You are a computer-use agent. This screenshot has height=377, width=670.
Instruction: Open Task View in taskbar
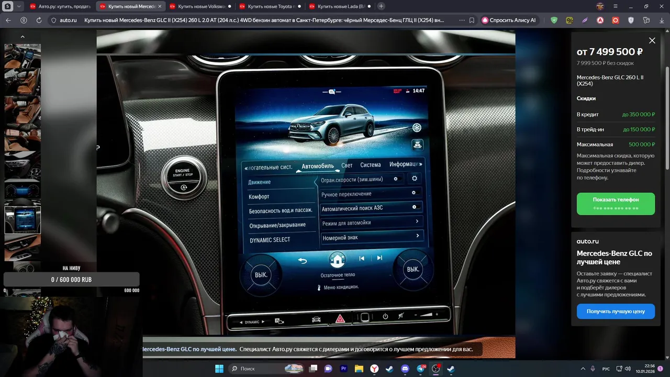(x=313, y=369)
